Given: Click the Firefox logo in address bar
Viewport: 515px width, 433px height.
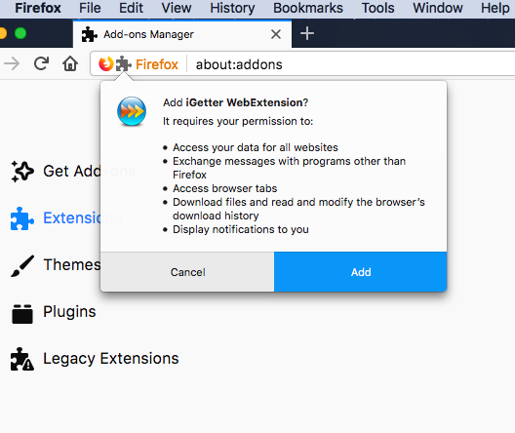Looking at the screenshot, I should click(105, 63).
